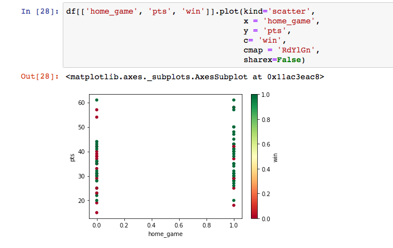
Task: Click the home_game x-axis label
Action: (165, 234)
